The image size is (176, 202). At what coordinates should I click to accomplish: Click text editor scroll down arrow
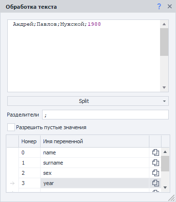164,87
